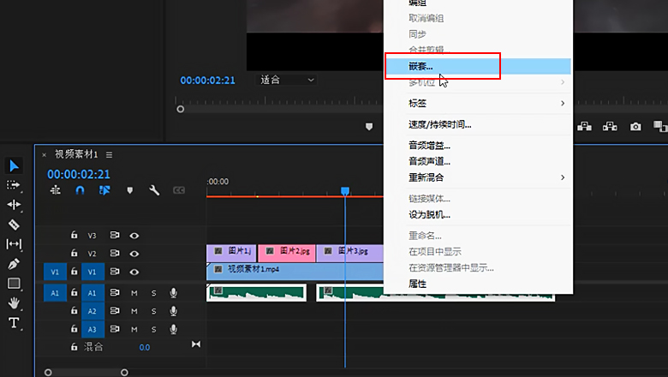The image size is (668, 377).
Task: Choose 嵌套... from the context menu
Action: [442, 65]
